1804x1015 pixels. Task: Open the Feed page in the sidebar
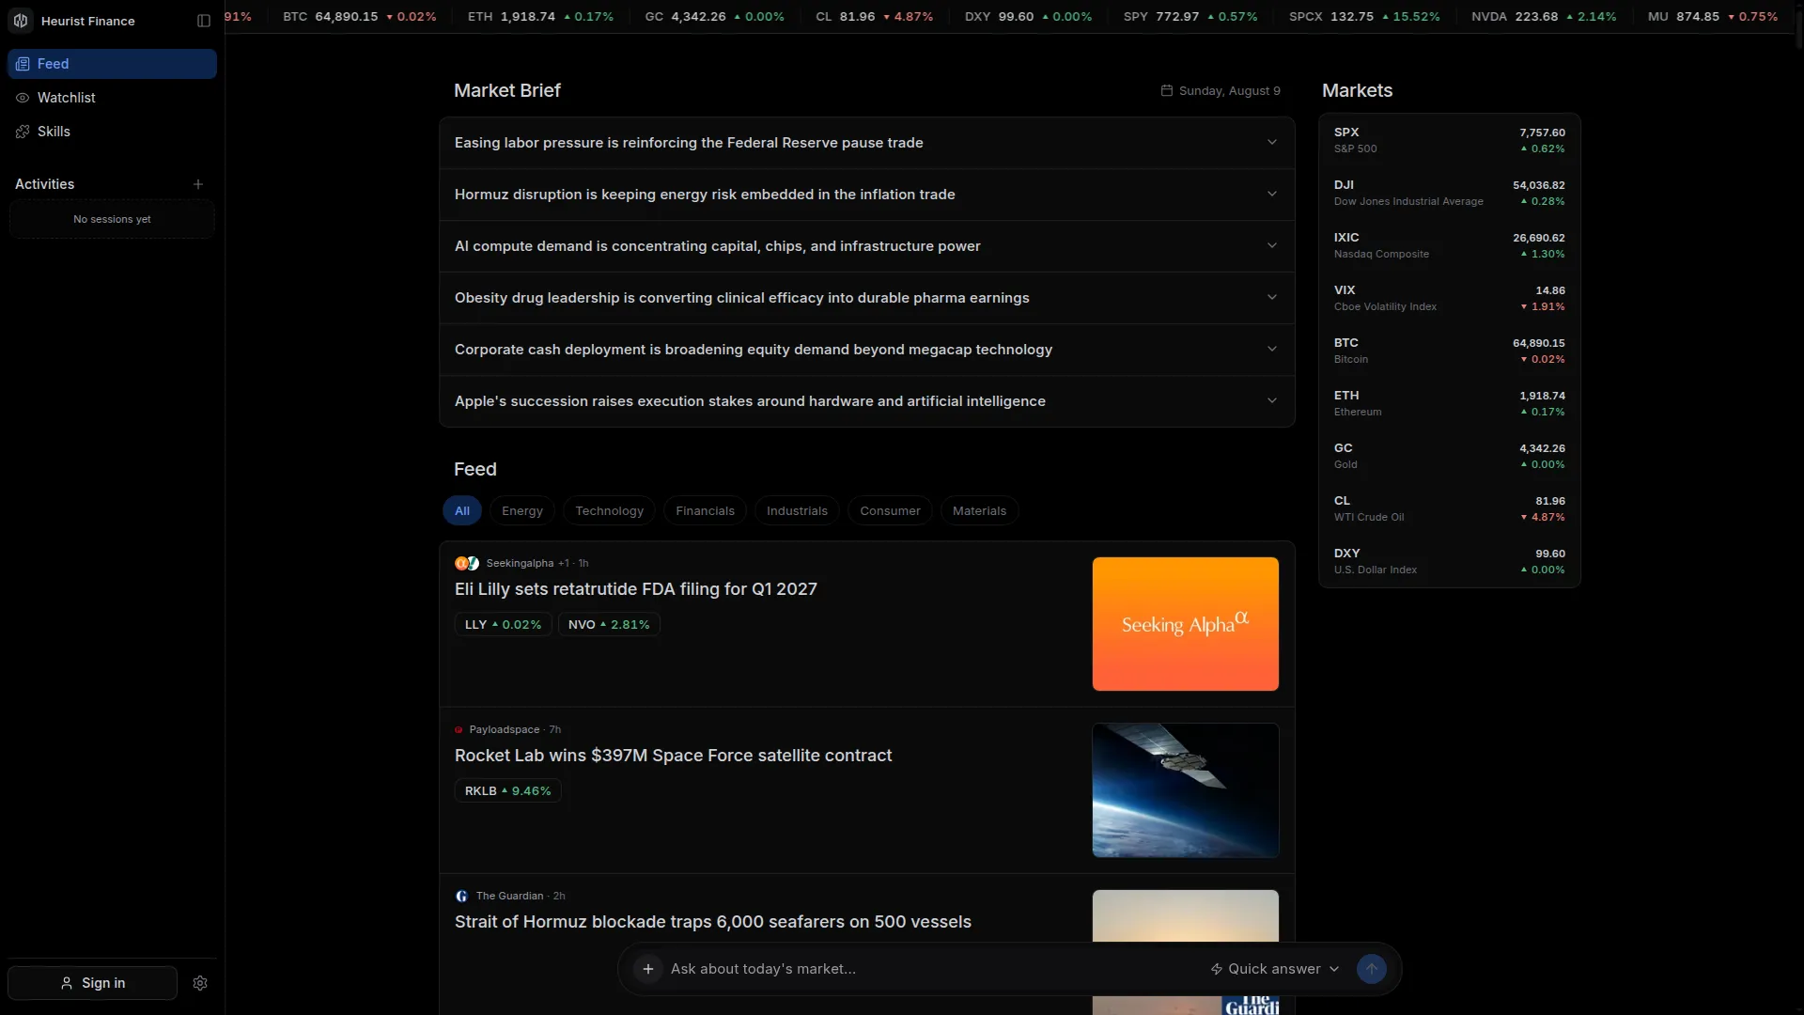point(112,64)
